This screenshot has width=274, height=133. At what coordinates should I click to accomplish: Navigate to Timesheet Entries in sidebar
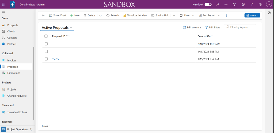(17, 112)
